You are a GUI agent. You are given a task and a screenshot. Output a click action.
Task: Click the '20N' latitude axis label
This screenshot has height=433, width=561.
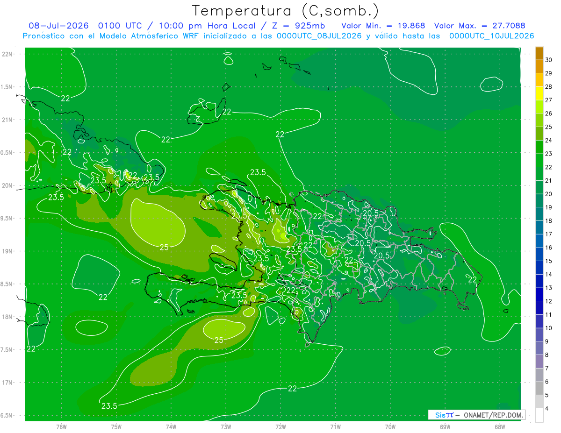pos(7,185)
